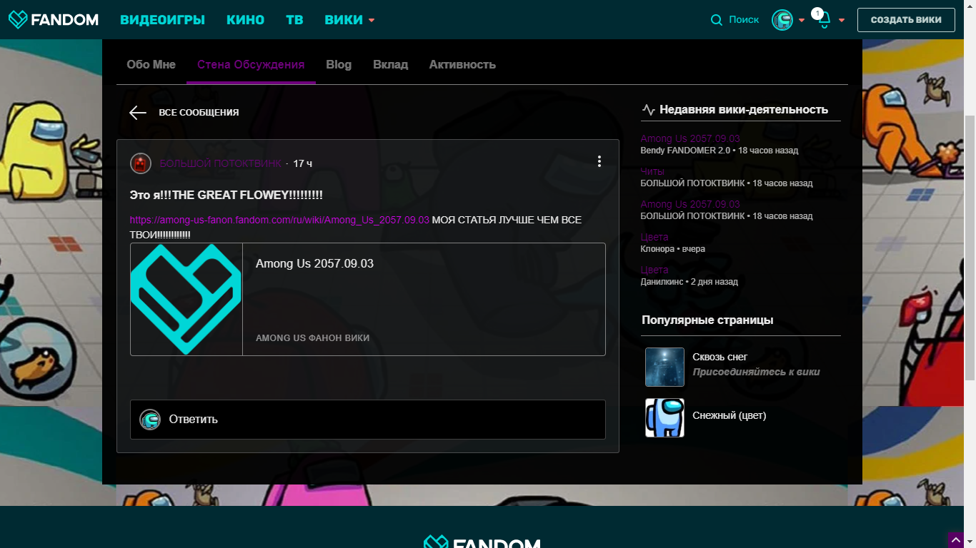976x548 pixels.
Task: Click the recent wiki activity pulse icon
Action: point(649,110)
